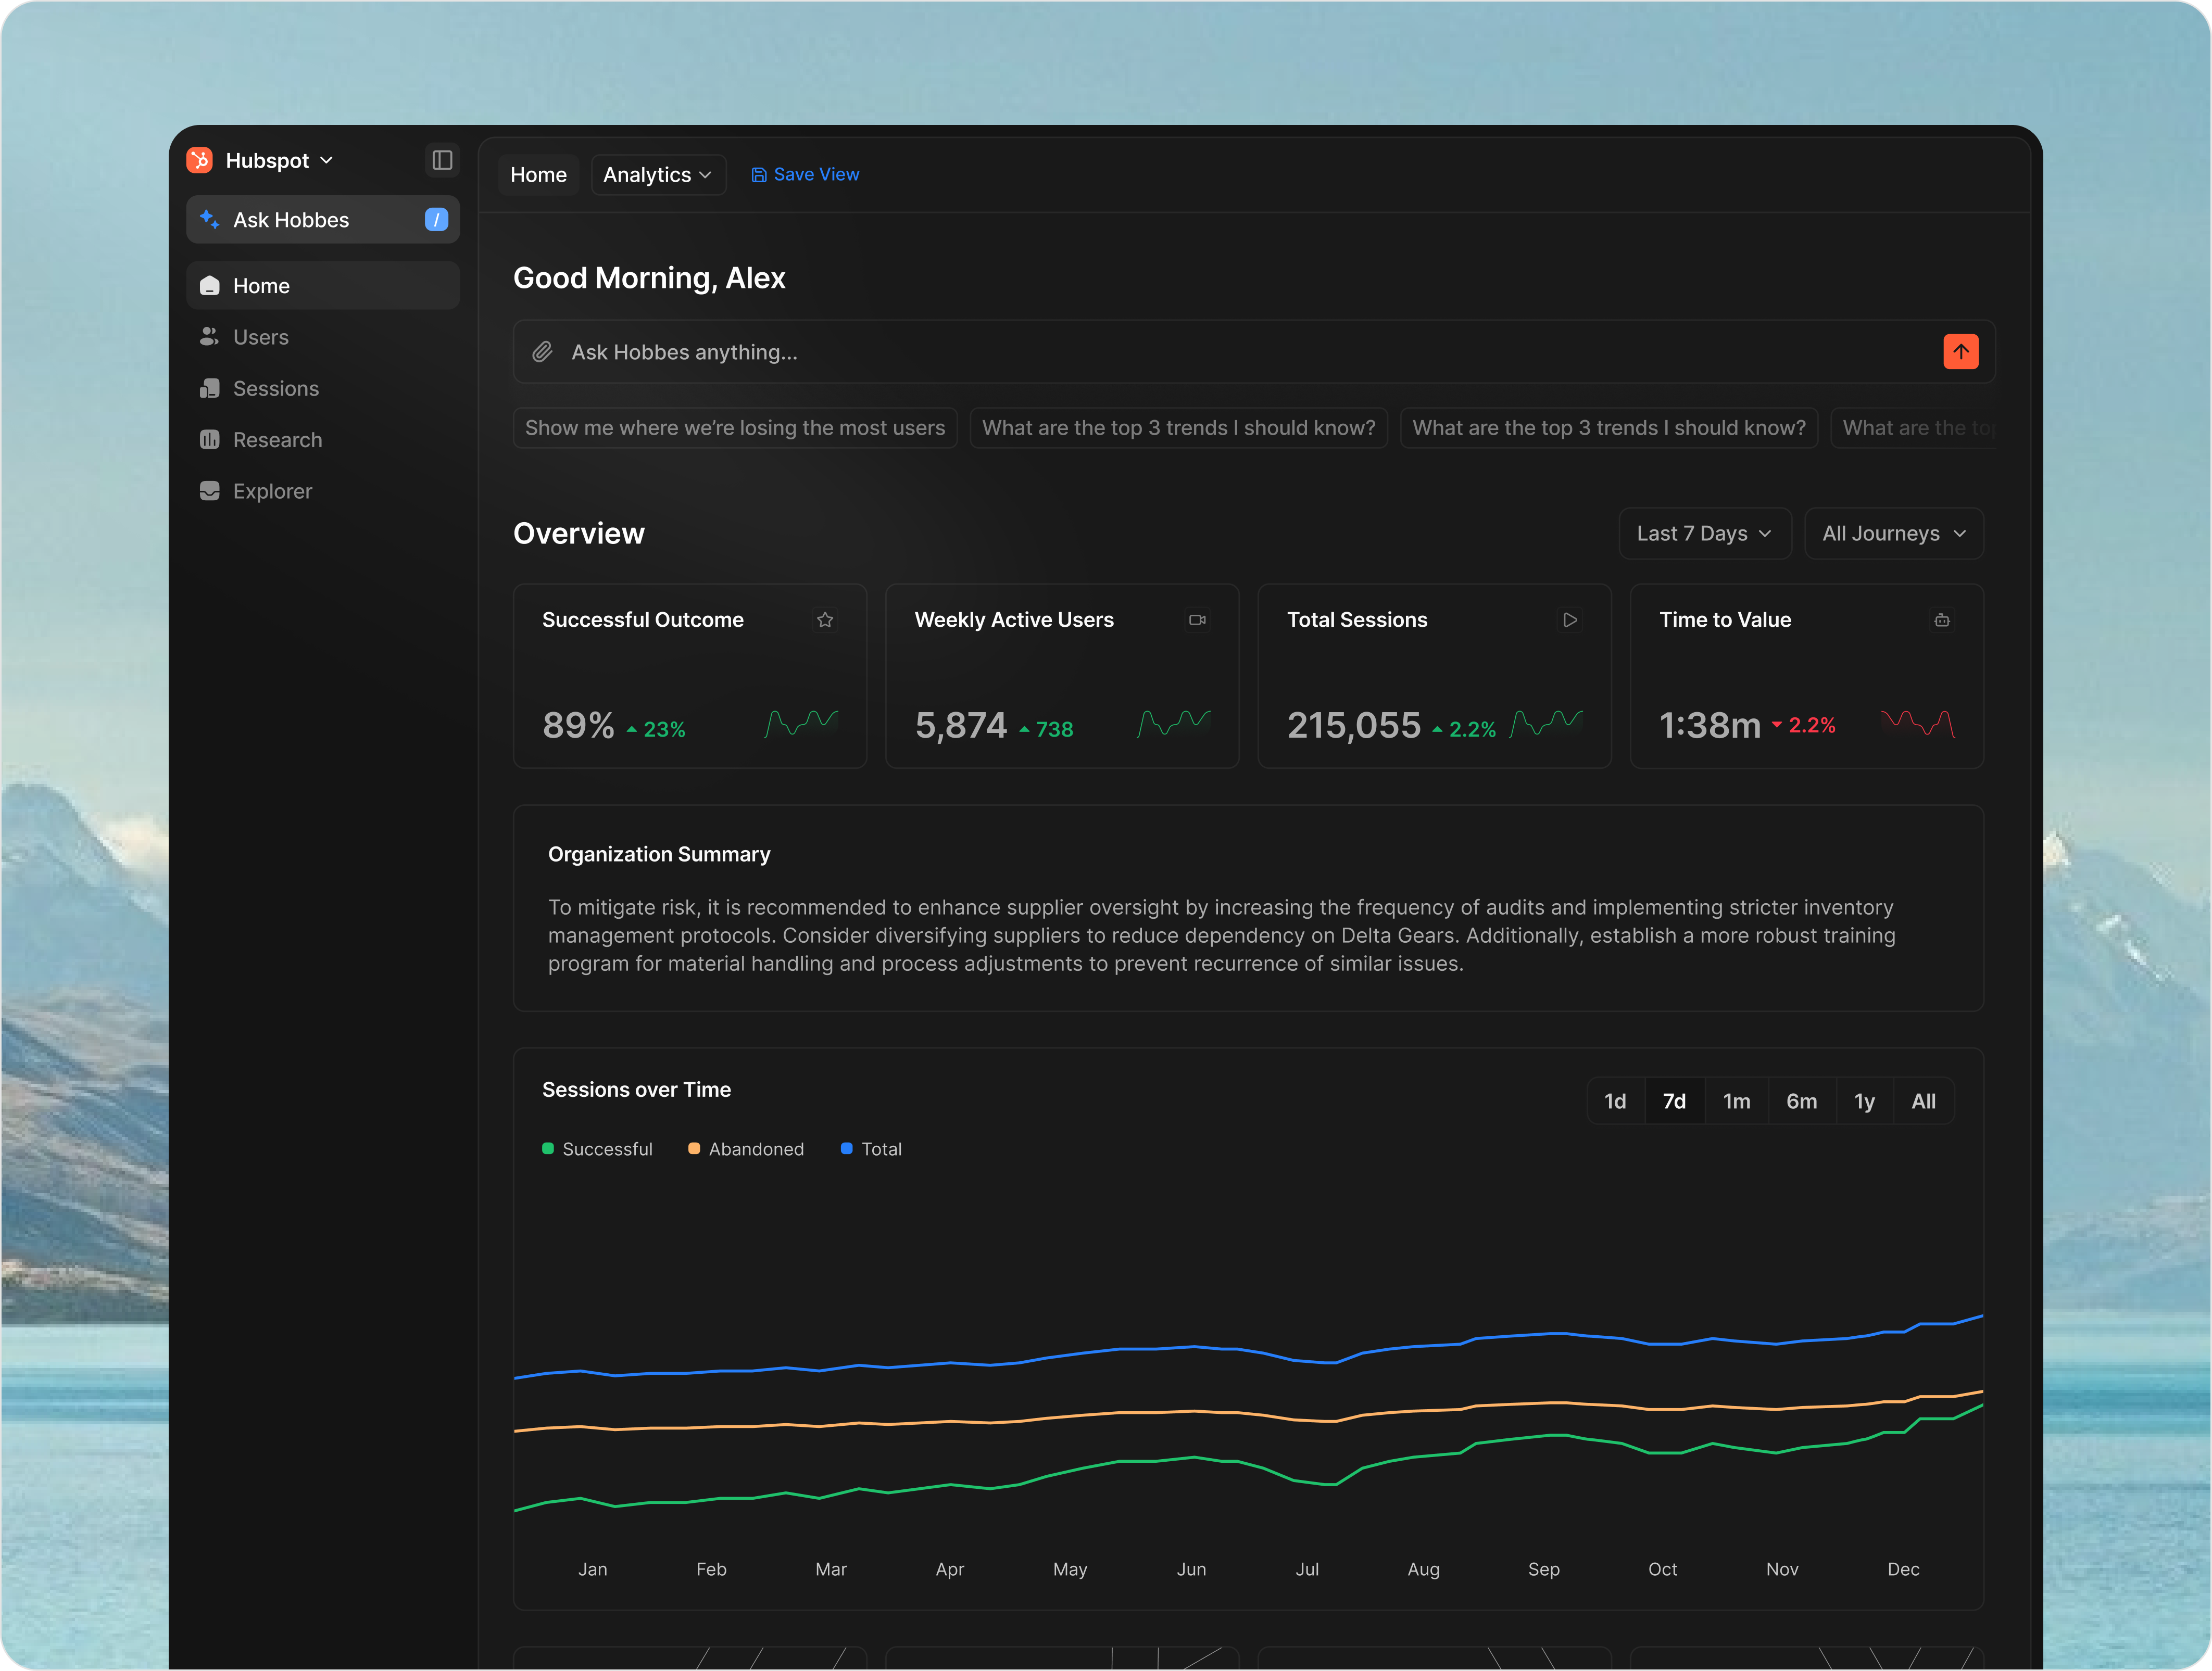Click the sidebar collapse panel icon
The height and width of the screenshot is (1671, 2212).
point(442,160)
